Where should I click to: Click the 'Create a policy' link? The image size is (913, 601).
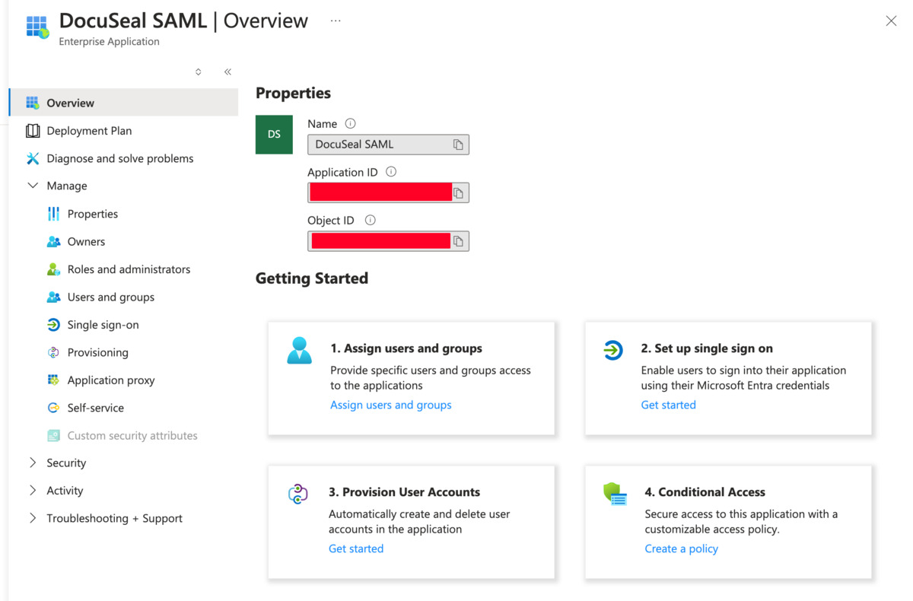pyautogui.click(x=682, y=549)
